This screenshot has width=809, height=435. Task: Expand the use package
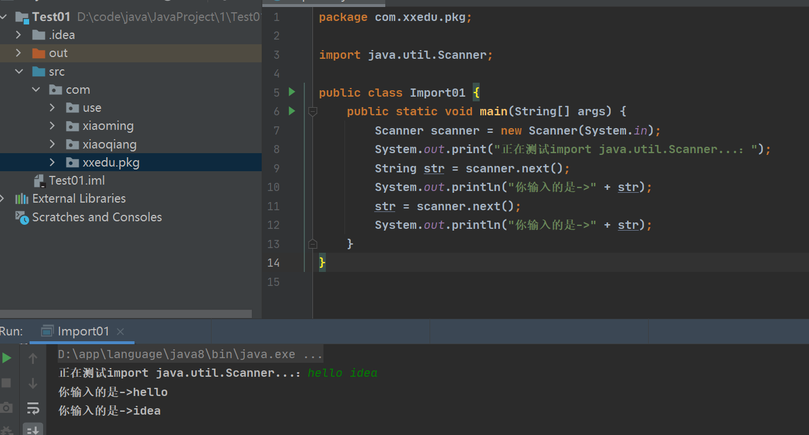point(52,108)
